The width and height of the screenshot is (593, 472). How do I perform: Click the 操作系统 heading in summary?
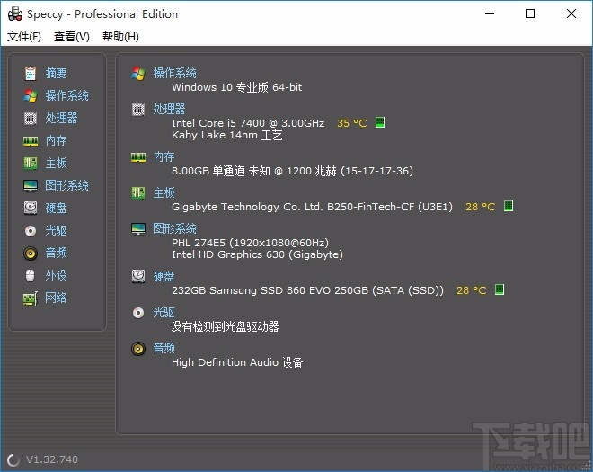click(x=174, y=73)
